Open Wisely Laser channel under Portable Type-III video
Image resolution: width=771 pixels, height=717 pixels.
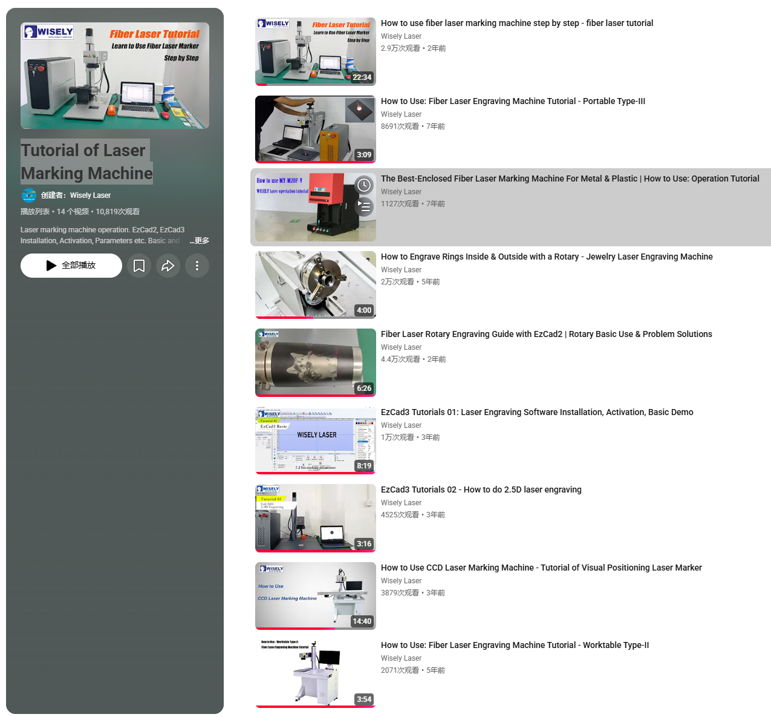[x=401, y=114]
